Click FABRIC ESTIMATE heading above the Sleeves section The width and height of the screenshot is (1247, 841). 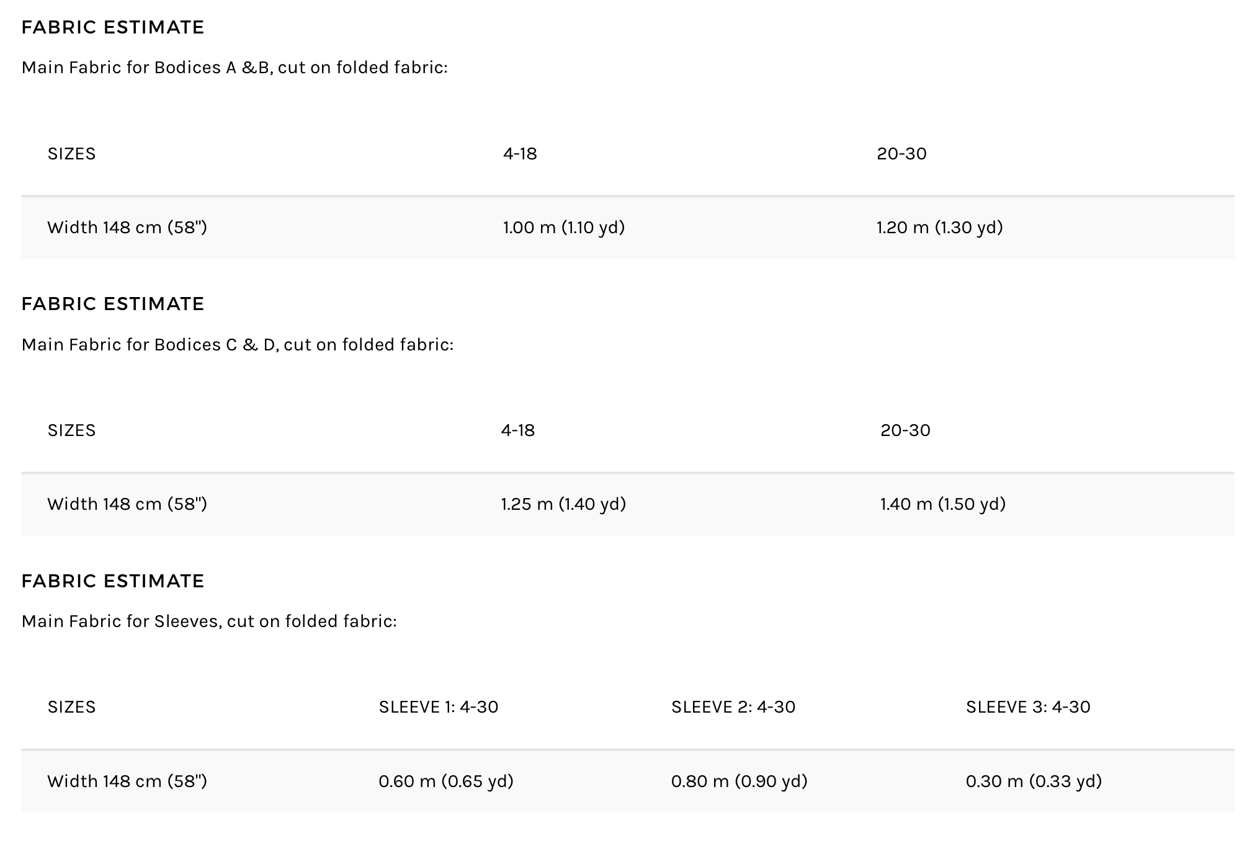point(113,581)
